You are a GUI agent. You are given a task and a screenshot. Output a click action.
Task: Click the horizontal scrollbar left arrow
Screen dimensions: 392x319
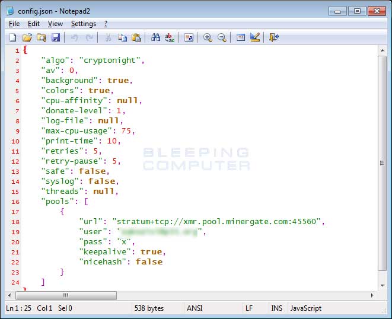9,295
